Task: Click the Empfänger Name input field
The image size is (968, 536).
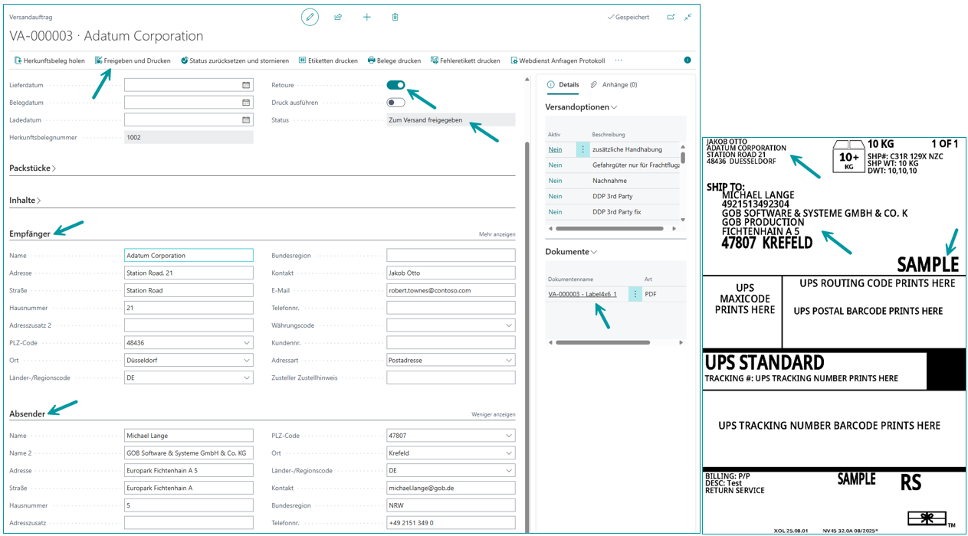Action: point(188,256)
